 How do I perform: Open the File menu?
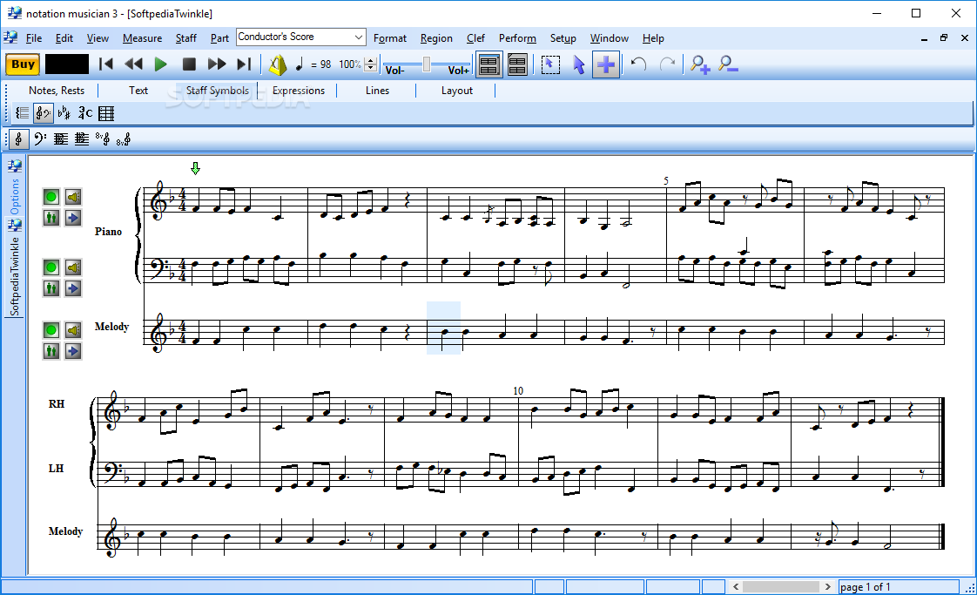tap(34, 38)
